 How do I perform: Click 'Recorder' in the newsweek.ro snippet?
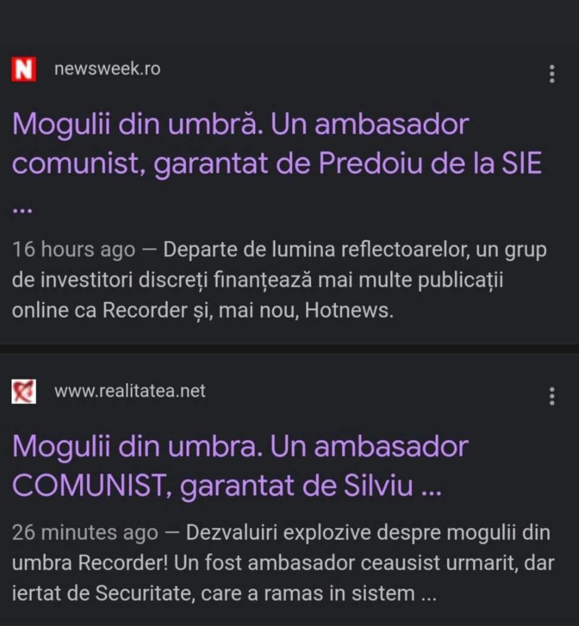pos(145,310)
